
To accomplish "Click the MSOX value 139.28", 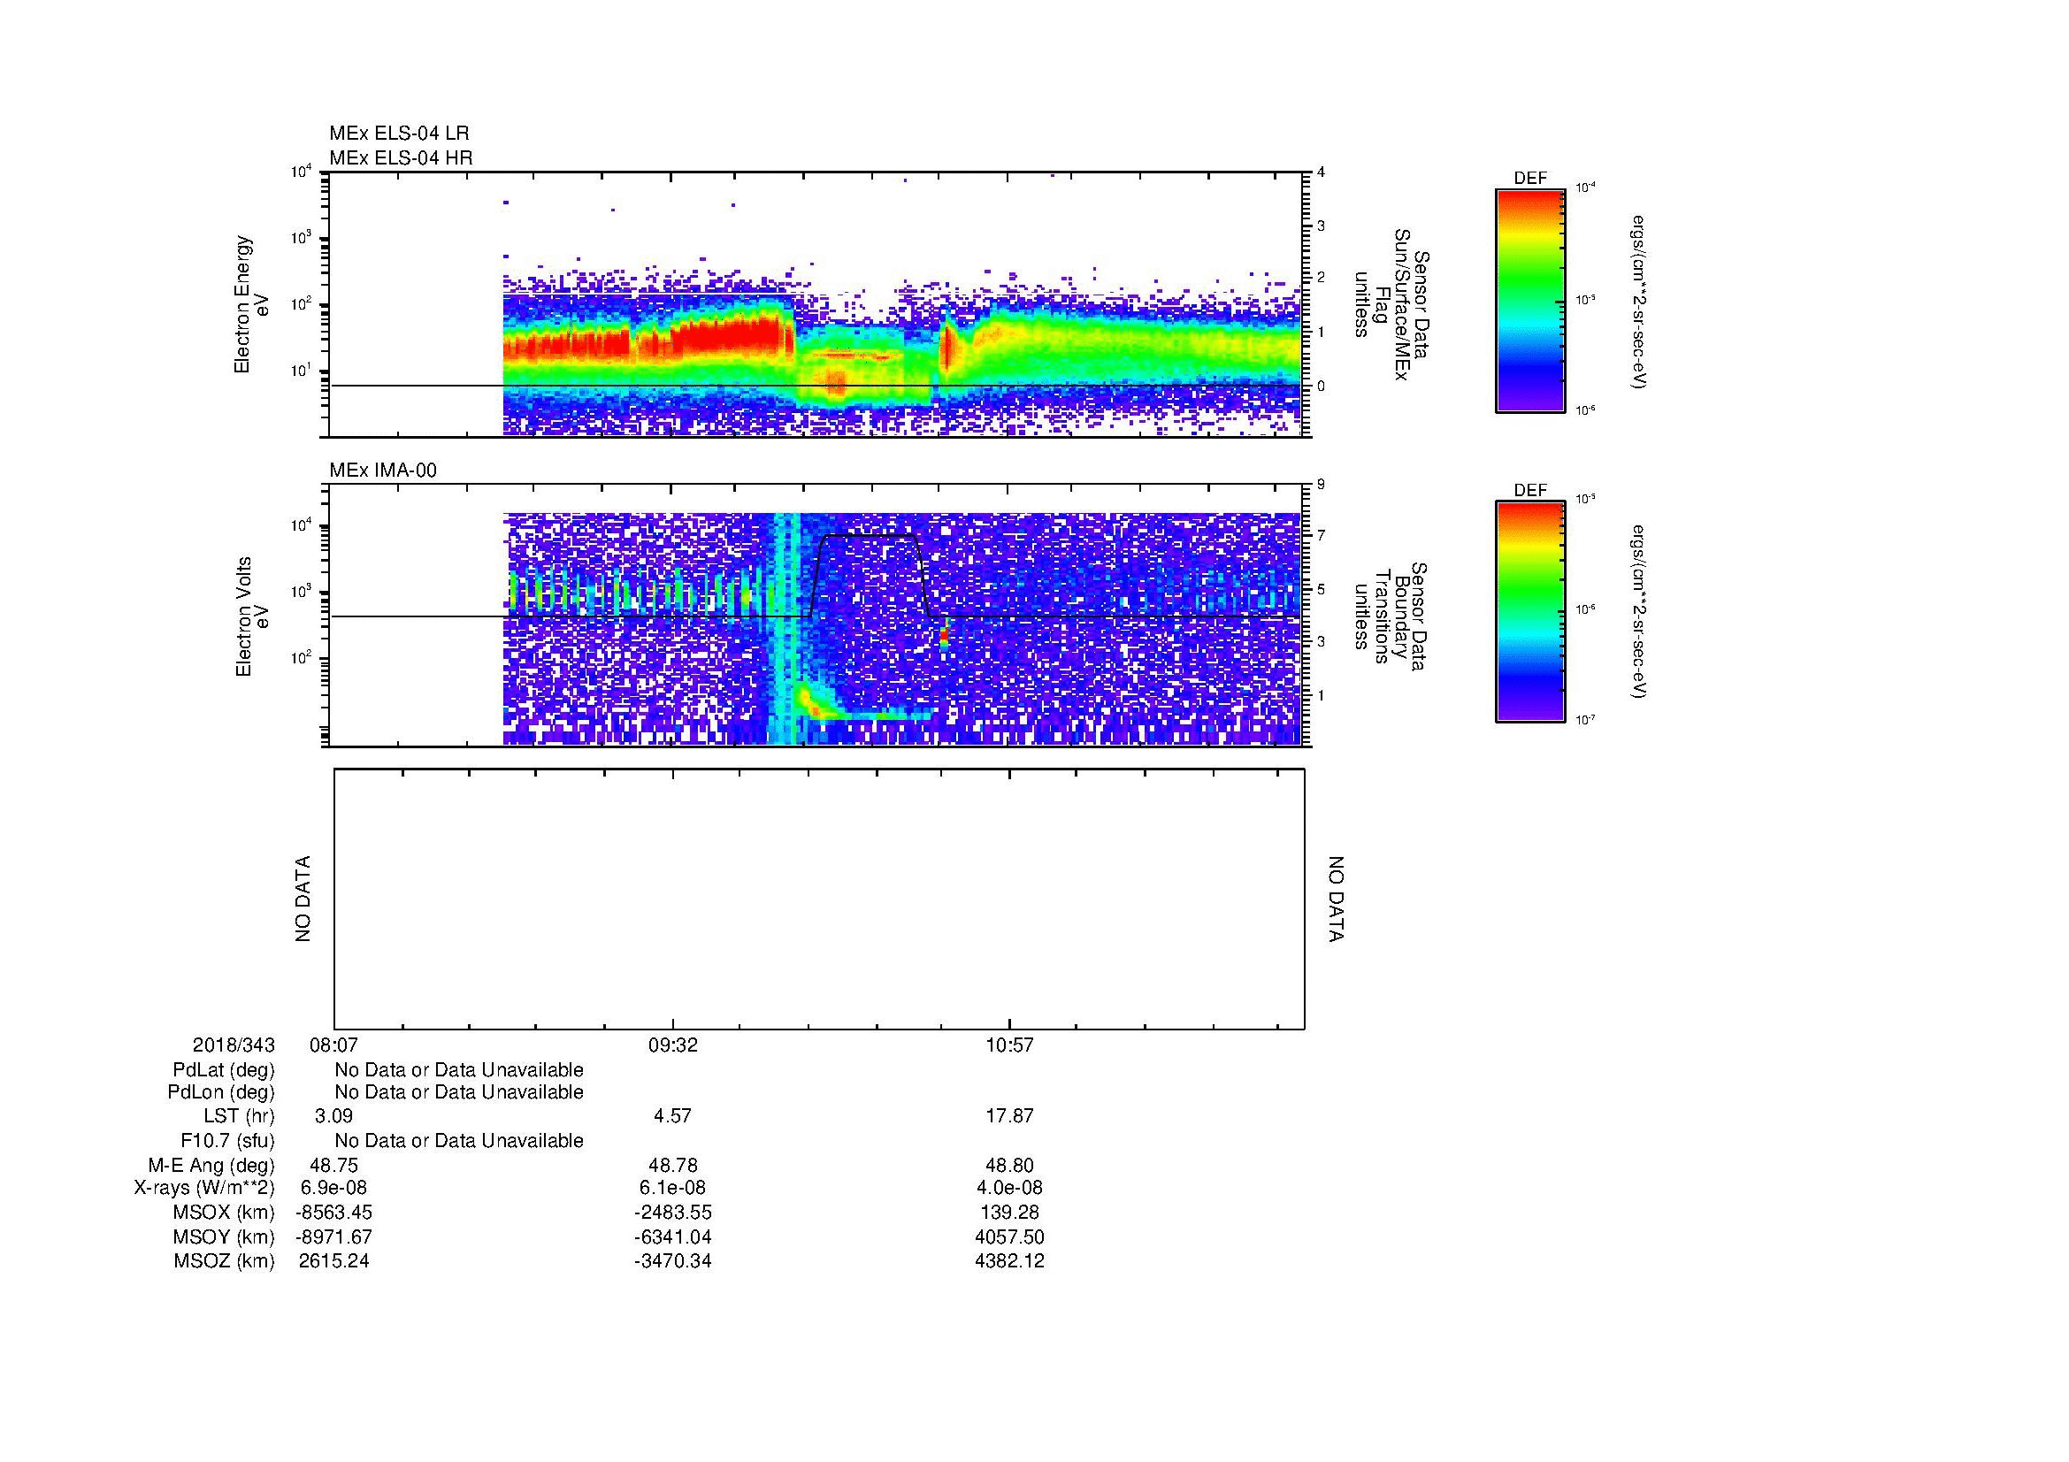I will [1009, 1213].
